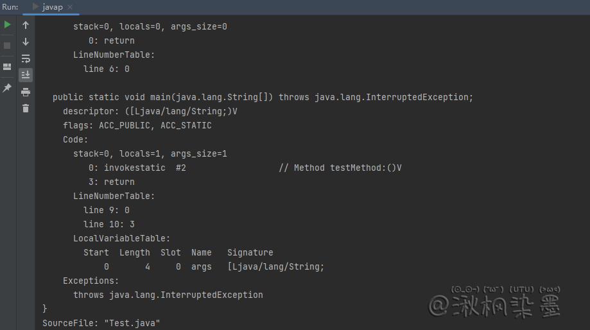Viewport: 590px width, 330px height.
Task: Toggle Soft-Wrap in console
Action: [26, 58]
